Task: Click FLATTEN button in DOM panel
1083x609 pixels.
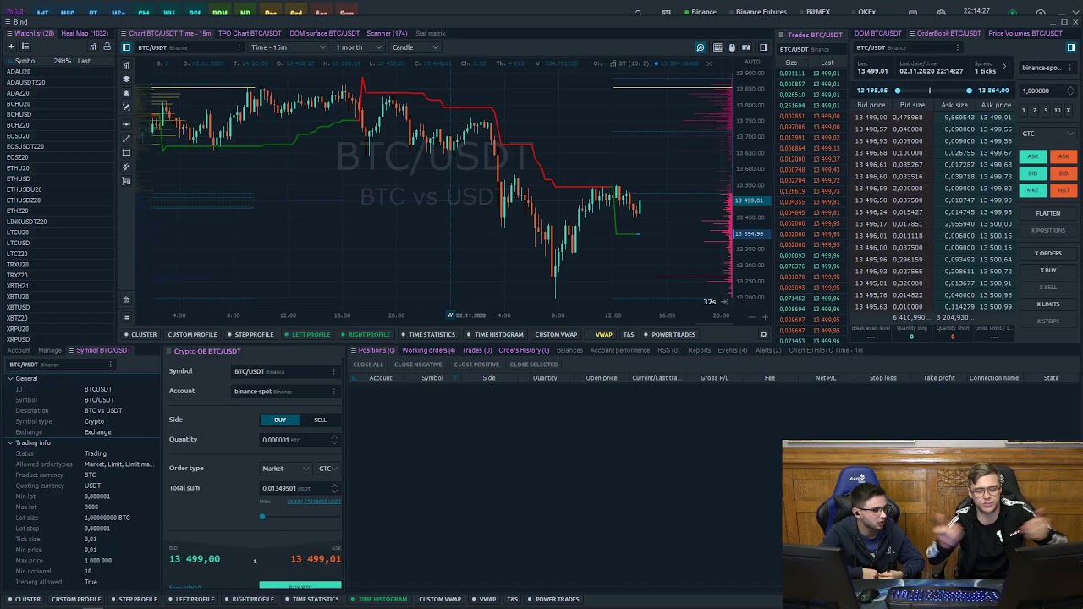Action: click(1047, 213)
